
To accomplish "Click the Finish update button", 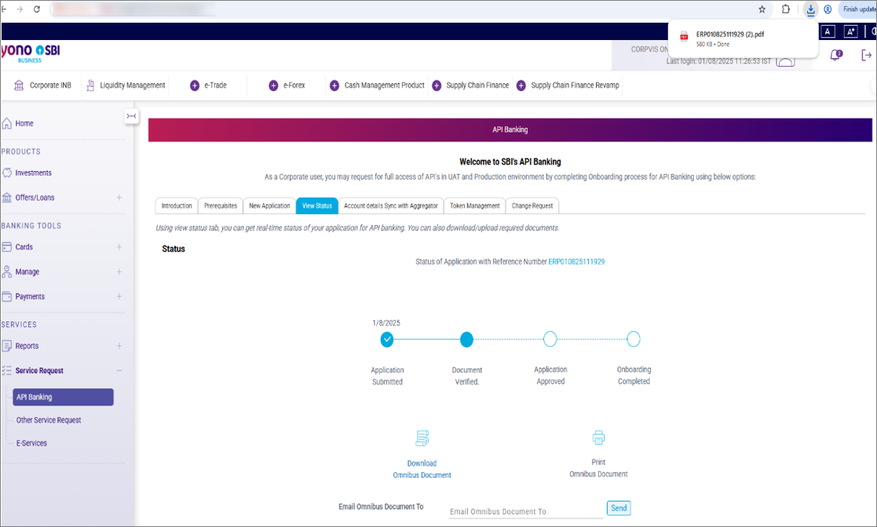I will [858, 9].
